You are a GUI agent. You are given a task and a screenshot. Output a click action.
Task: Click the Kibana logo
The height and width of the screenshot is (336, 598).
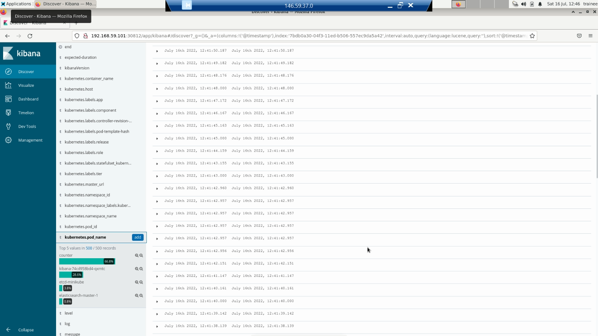pyautogui.click(x=22, y=54)
